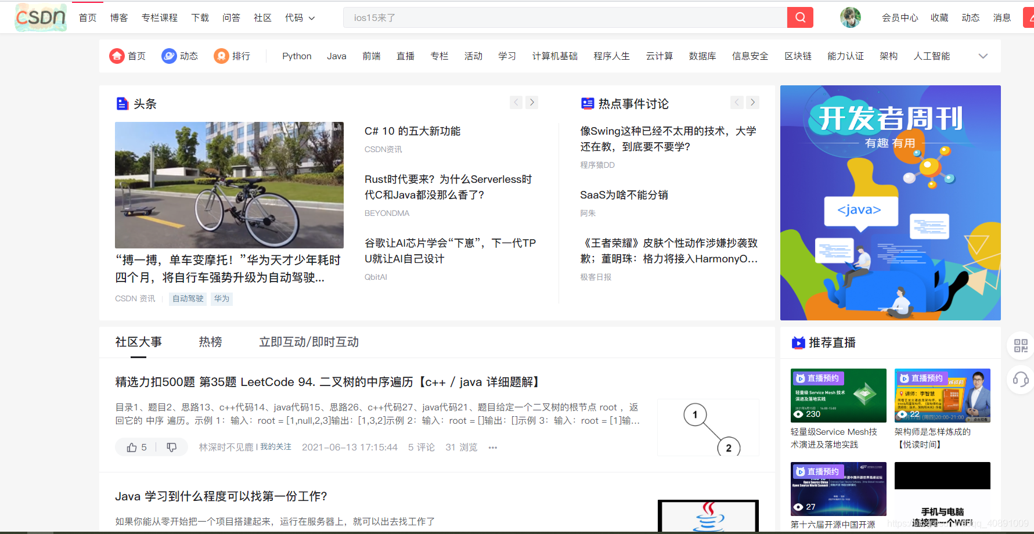Click the CSDN logo

[41, 17]
